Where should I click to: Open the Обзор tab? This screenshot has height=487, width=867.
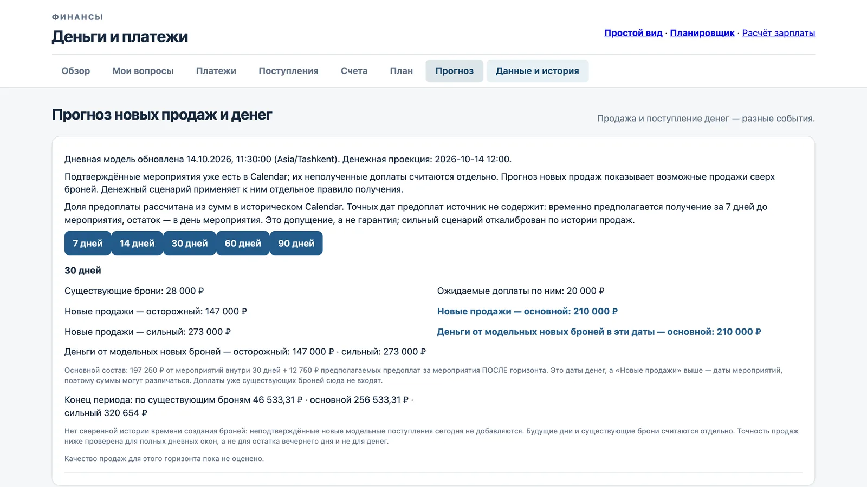coord(76,71)
